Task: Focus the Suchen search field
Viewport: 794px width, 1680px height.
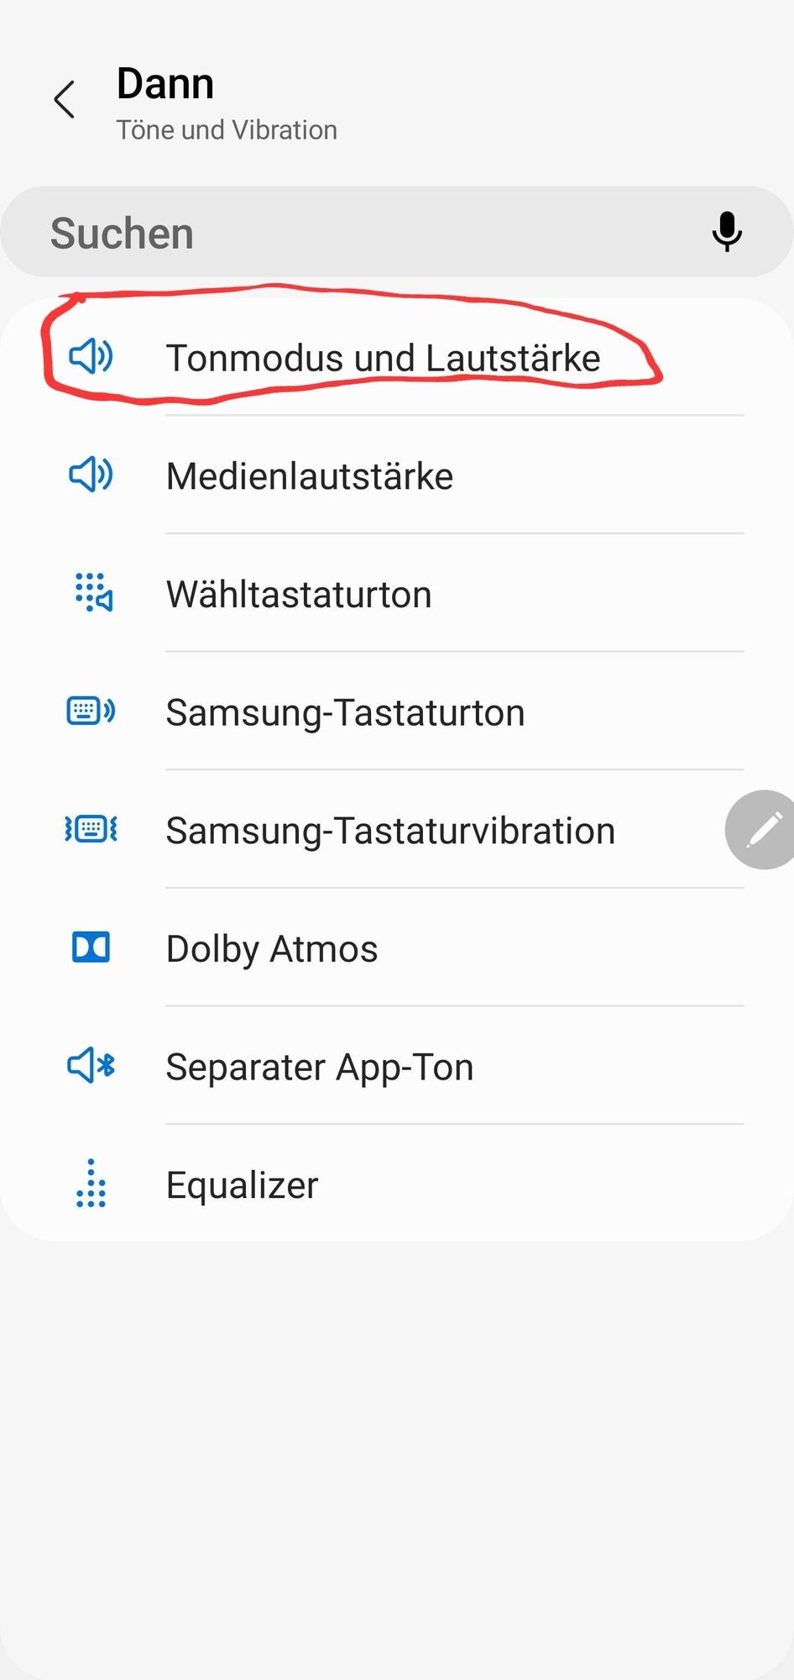Action: tap(353, 233)
